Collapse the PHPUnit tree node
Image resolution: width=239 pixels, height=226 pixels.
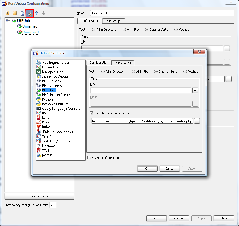(x=7, y=21)
